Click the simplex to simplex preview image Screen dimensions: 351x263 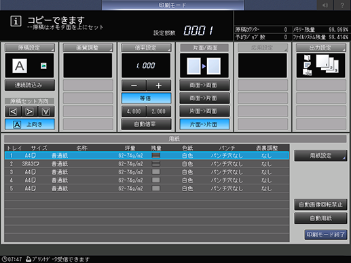204,66
